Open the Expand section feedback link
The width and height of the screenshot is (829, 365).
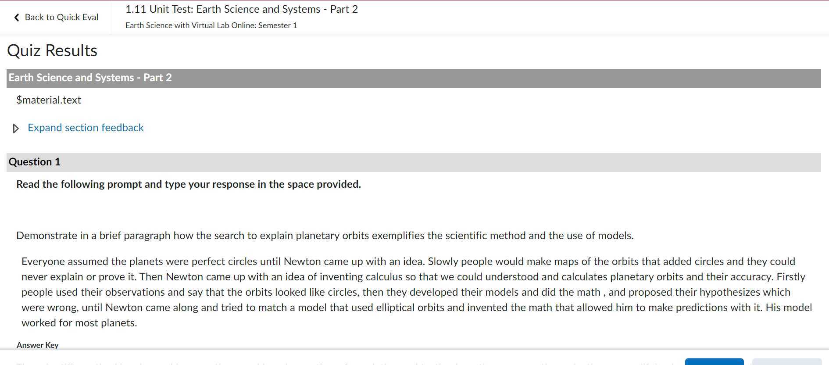(86, 128)
